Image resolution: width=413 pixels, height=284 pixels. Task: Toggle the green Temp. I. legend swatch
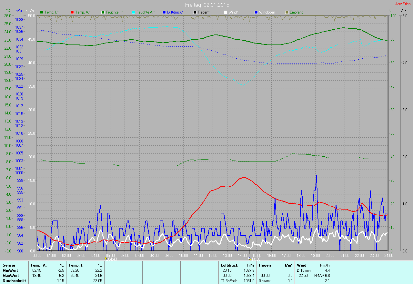41,12
